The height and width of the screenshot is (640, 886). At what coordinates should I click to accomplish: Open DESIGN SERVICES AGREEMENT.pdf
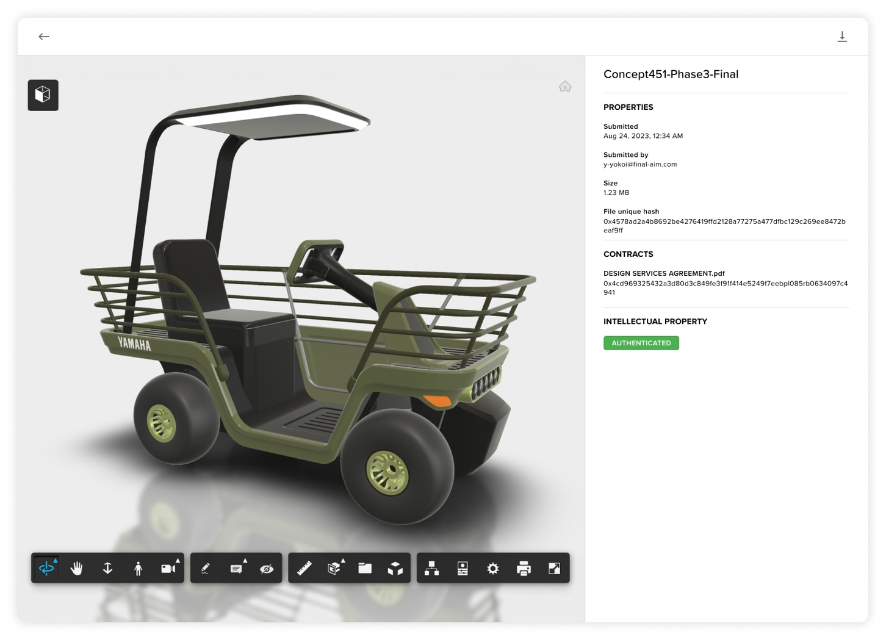point(664,273)
